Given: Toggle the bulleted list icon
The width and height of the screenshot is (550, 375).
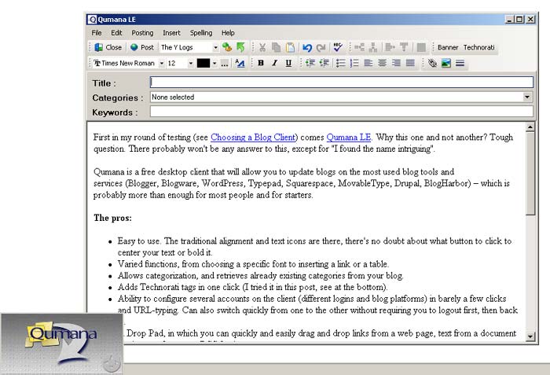Looking at the screenshot, I should point(340,63).
